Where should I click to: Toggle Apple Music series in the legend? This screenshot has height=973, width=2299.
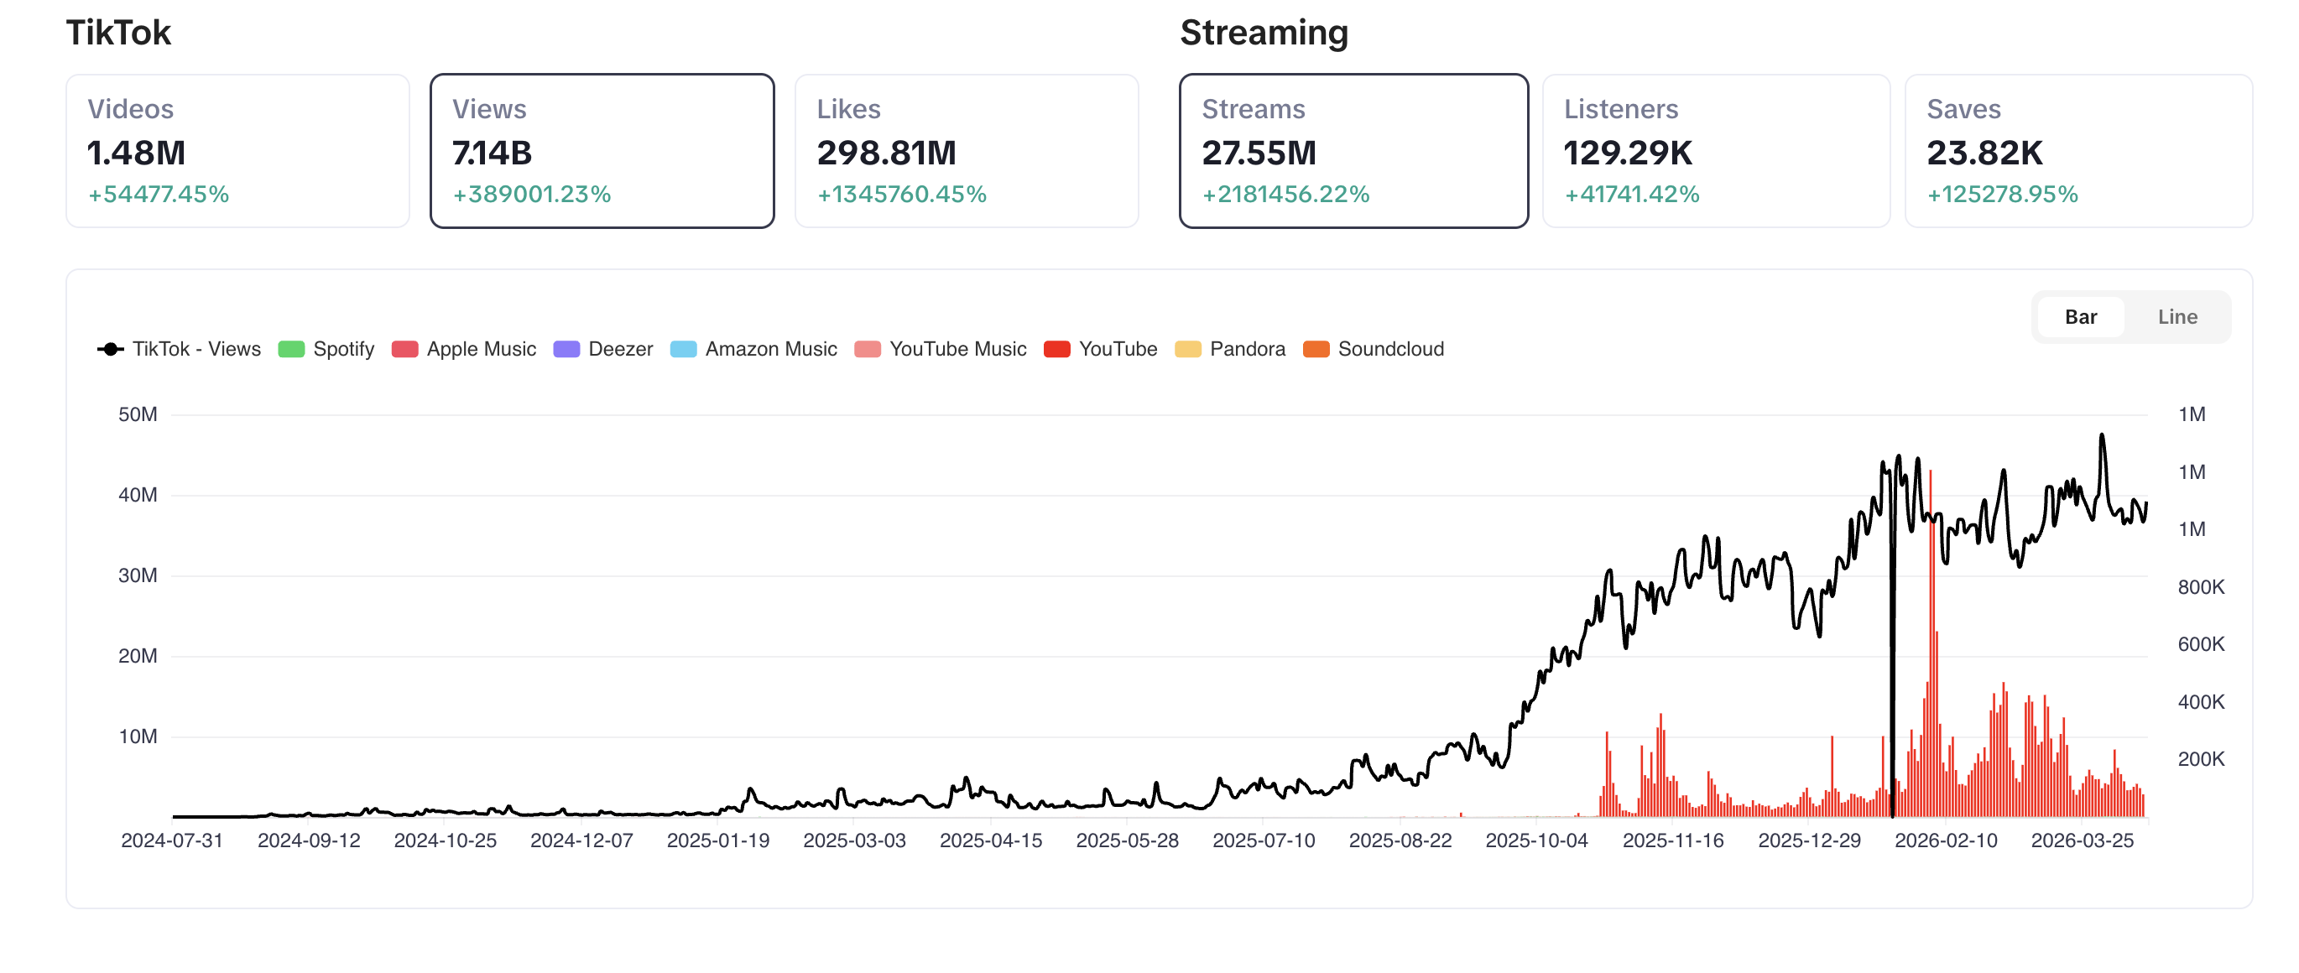[463, 349]
